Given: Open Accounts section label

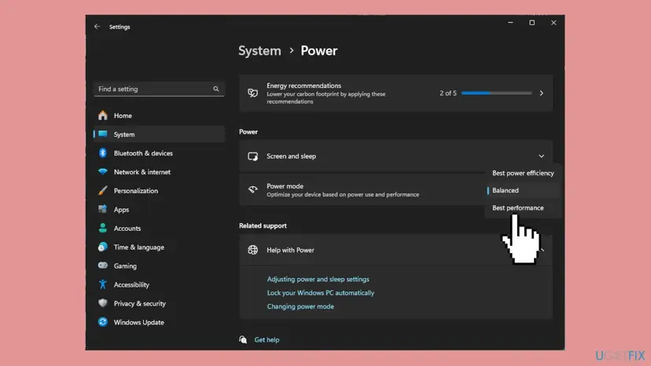Looking at the screenshot, I should click(x=127, y=229).
